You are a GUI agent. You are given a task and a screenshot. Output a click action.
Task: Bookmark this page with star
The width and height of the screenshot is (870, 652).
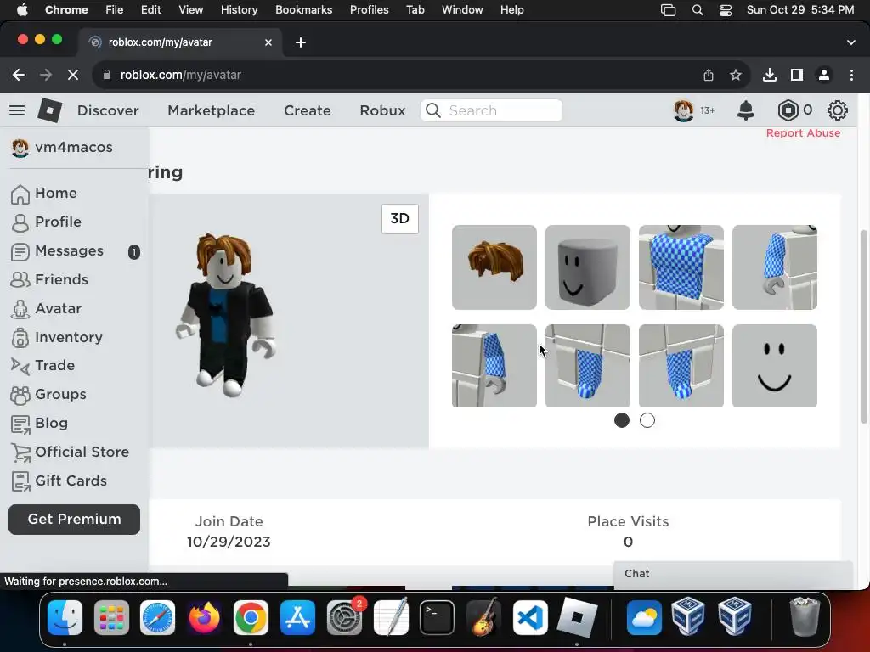[x=736, y=75]
